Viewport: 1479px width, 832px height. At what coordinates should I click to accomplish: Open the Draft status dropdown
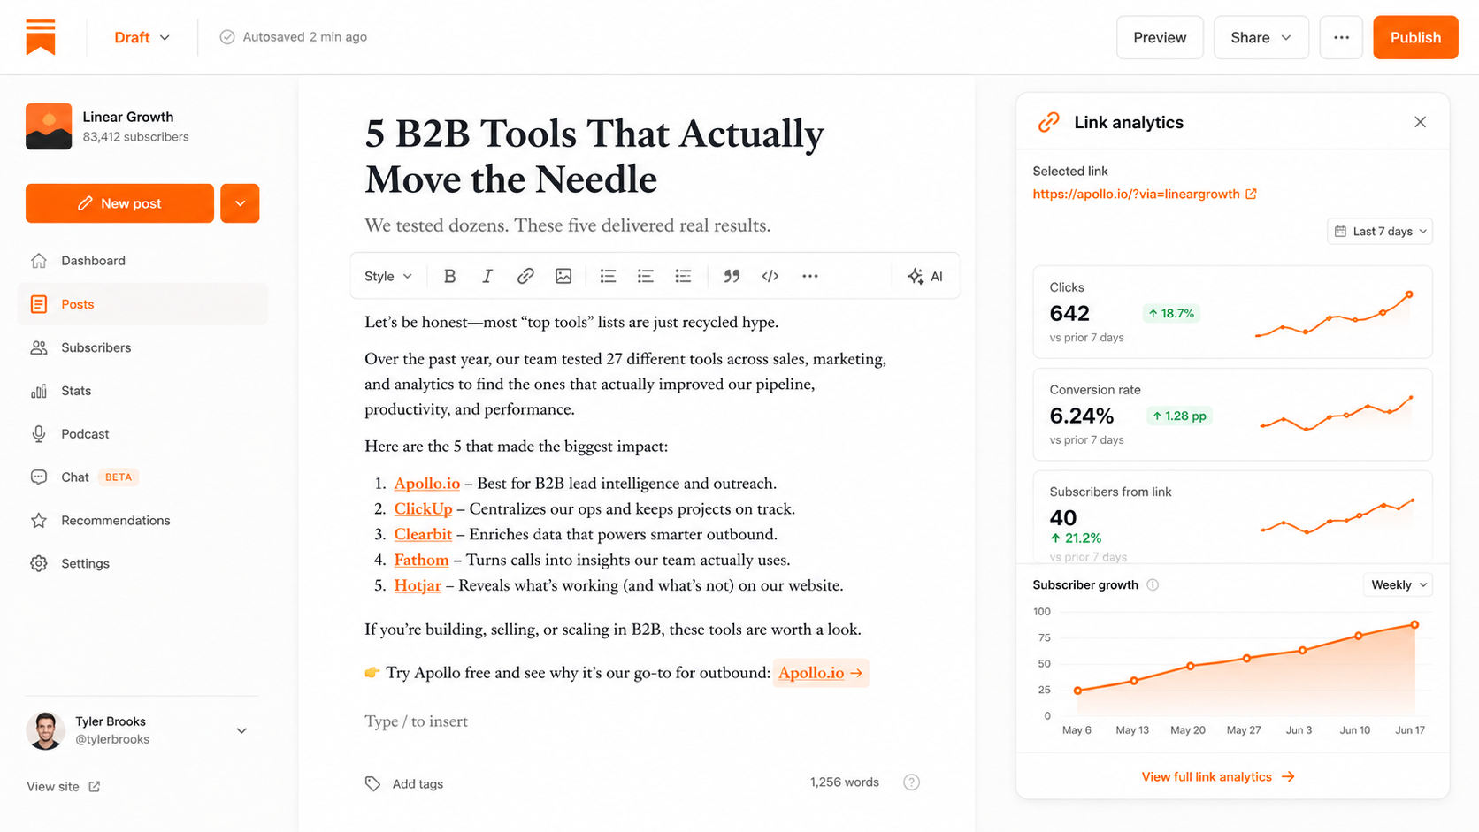tap(142, 37)
